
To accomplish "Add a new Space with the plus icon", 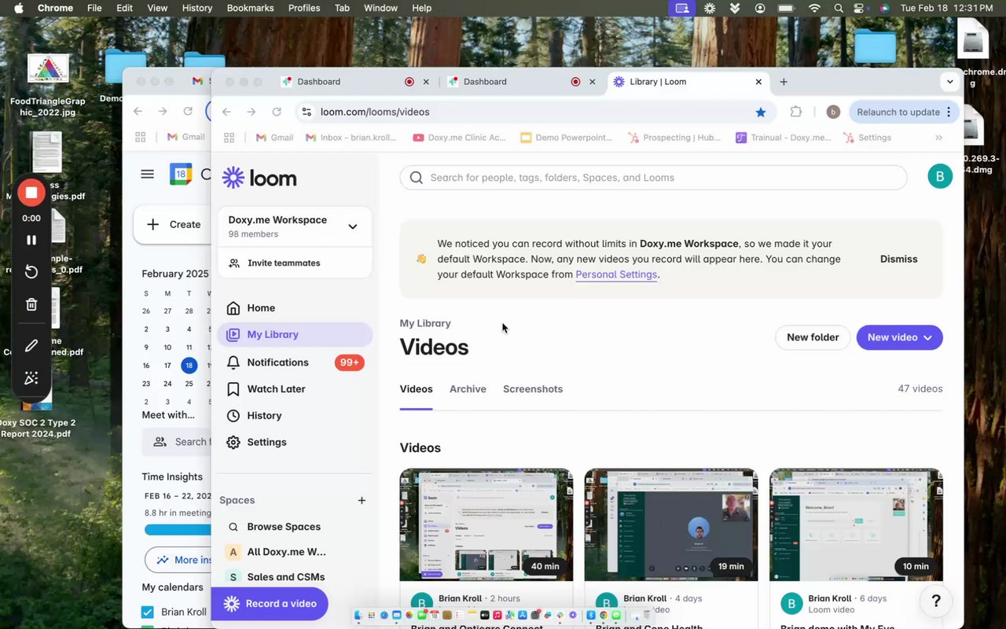I will 362,500.
